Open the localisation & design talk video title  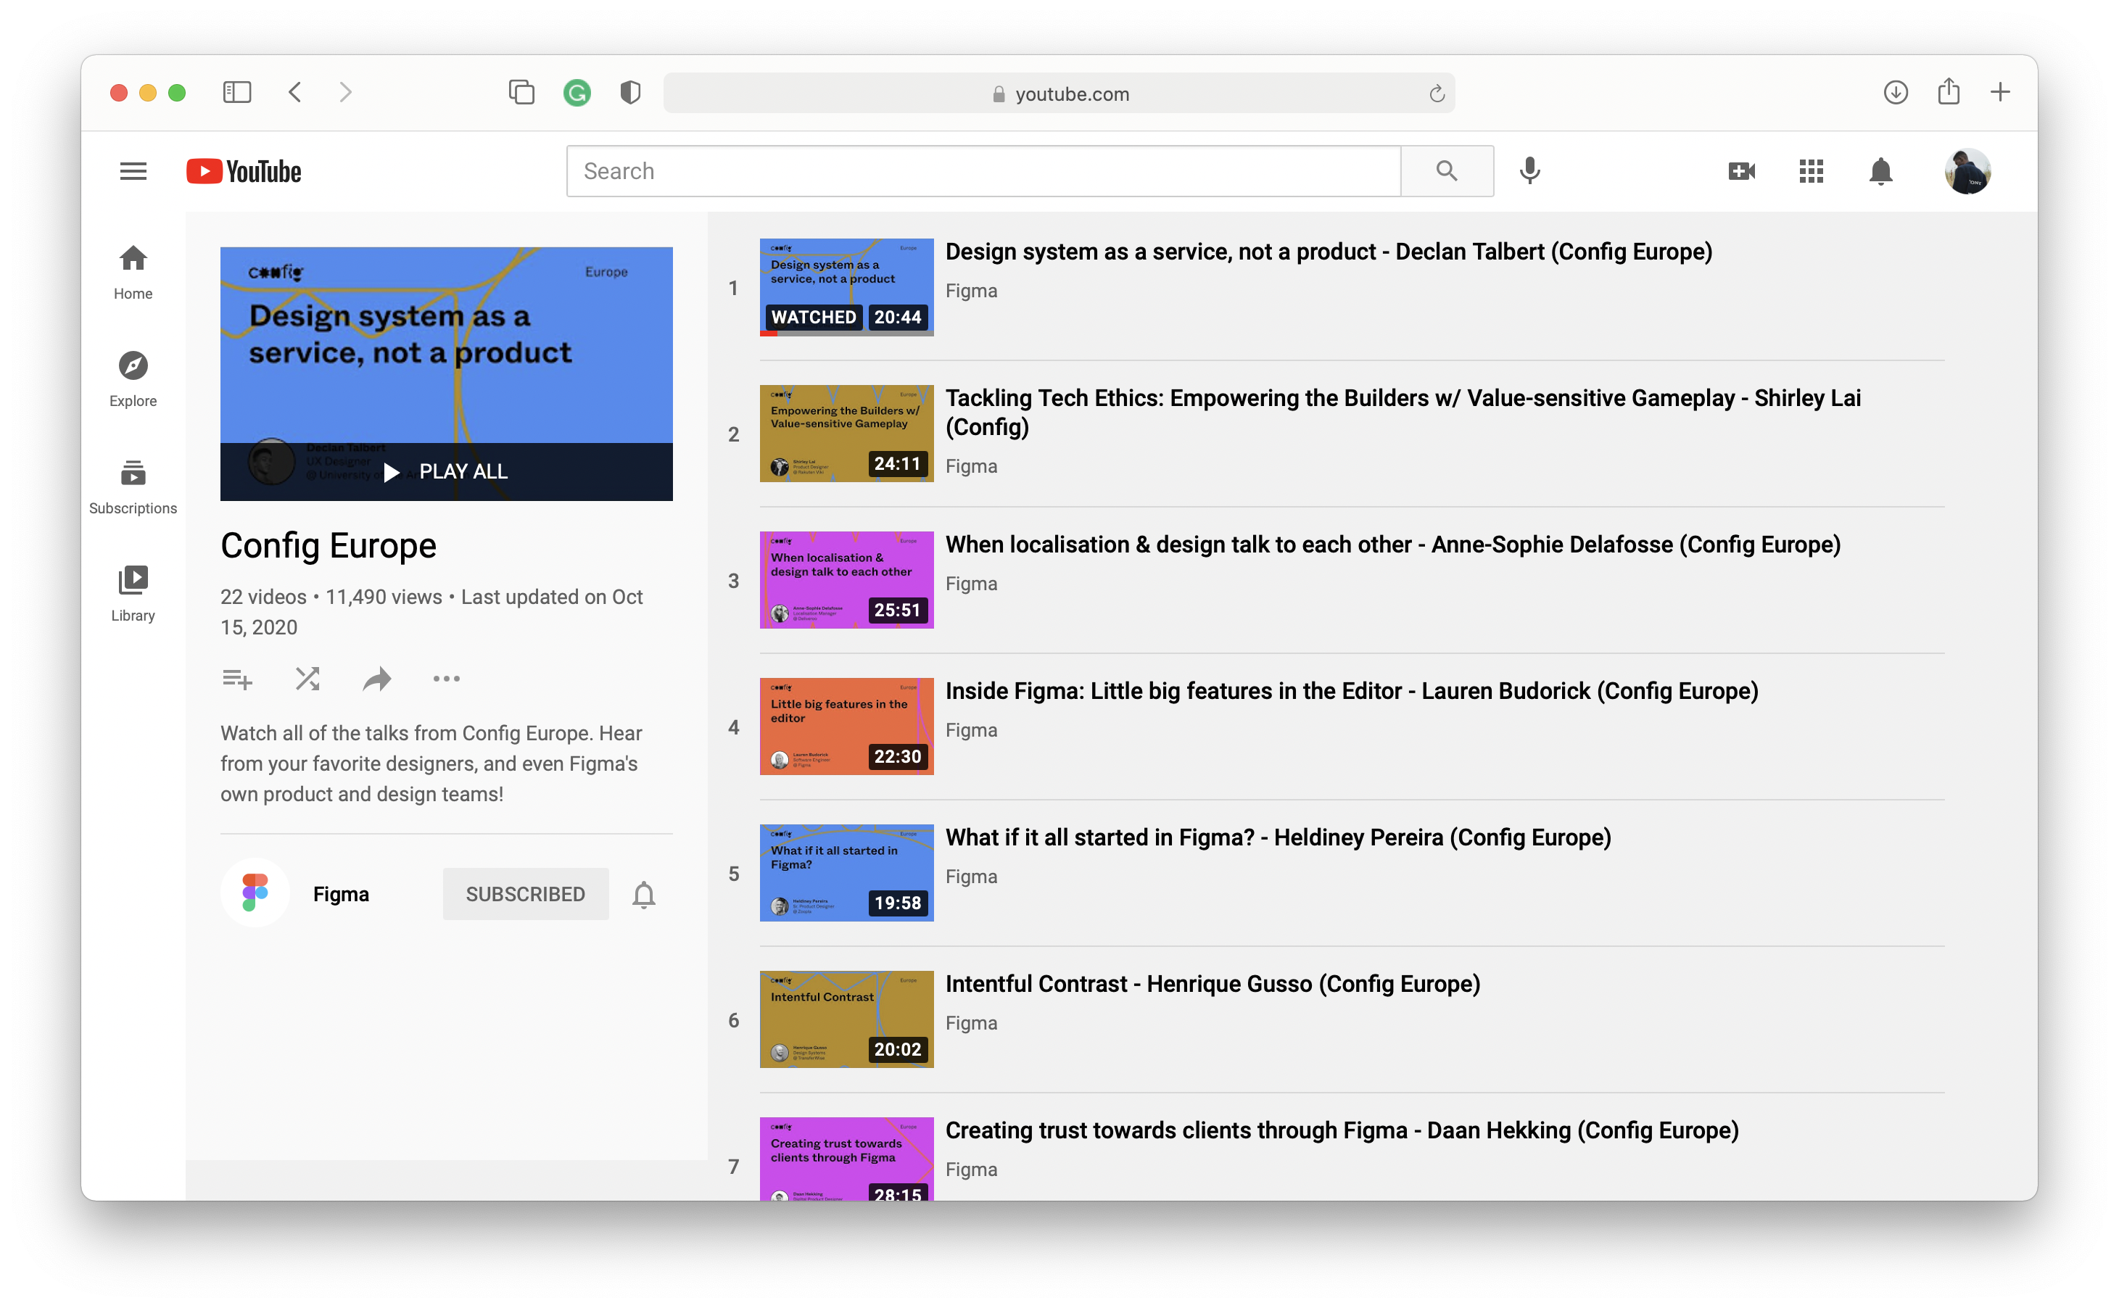click(1392, 545)
